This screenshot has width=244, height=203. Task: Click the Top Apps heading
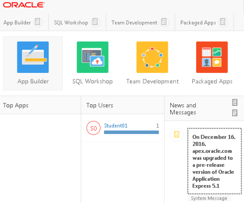point(16,106)
